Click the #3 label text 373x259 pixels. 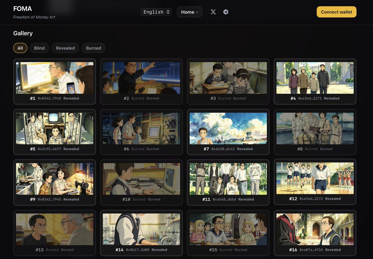[x=213, y=98]
